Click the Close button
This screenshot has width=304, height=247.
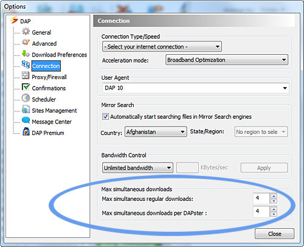(x=274, y=234)
